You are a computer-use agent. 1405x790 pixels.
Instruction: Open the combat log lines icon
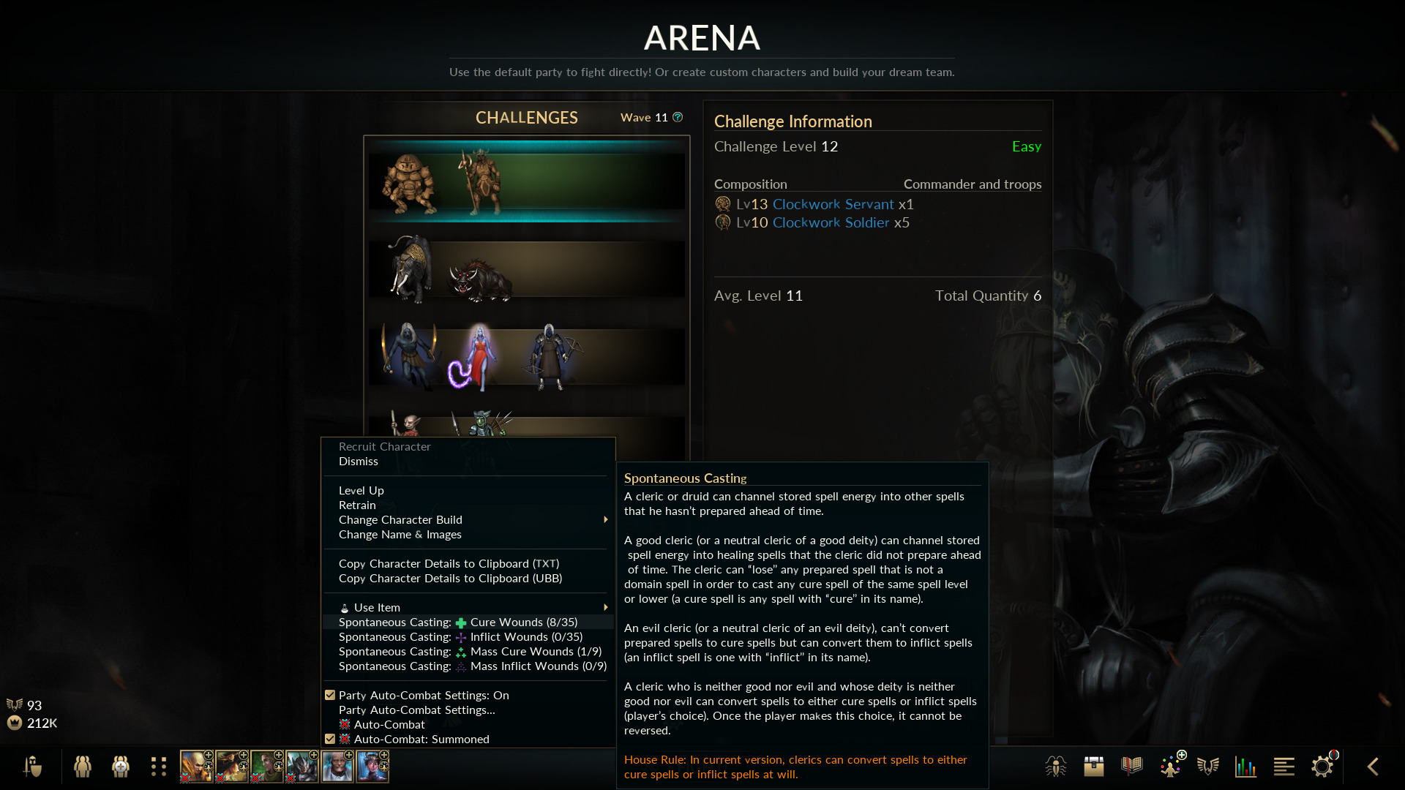[x=1284, y=767]
